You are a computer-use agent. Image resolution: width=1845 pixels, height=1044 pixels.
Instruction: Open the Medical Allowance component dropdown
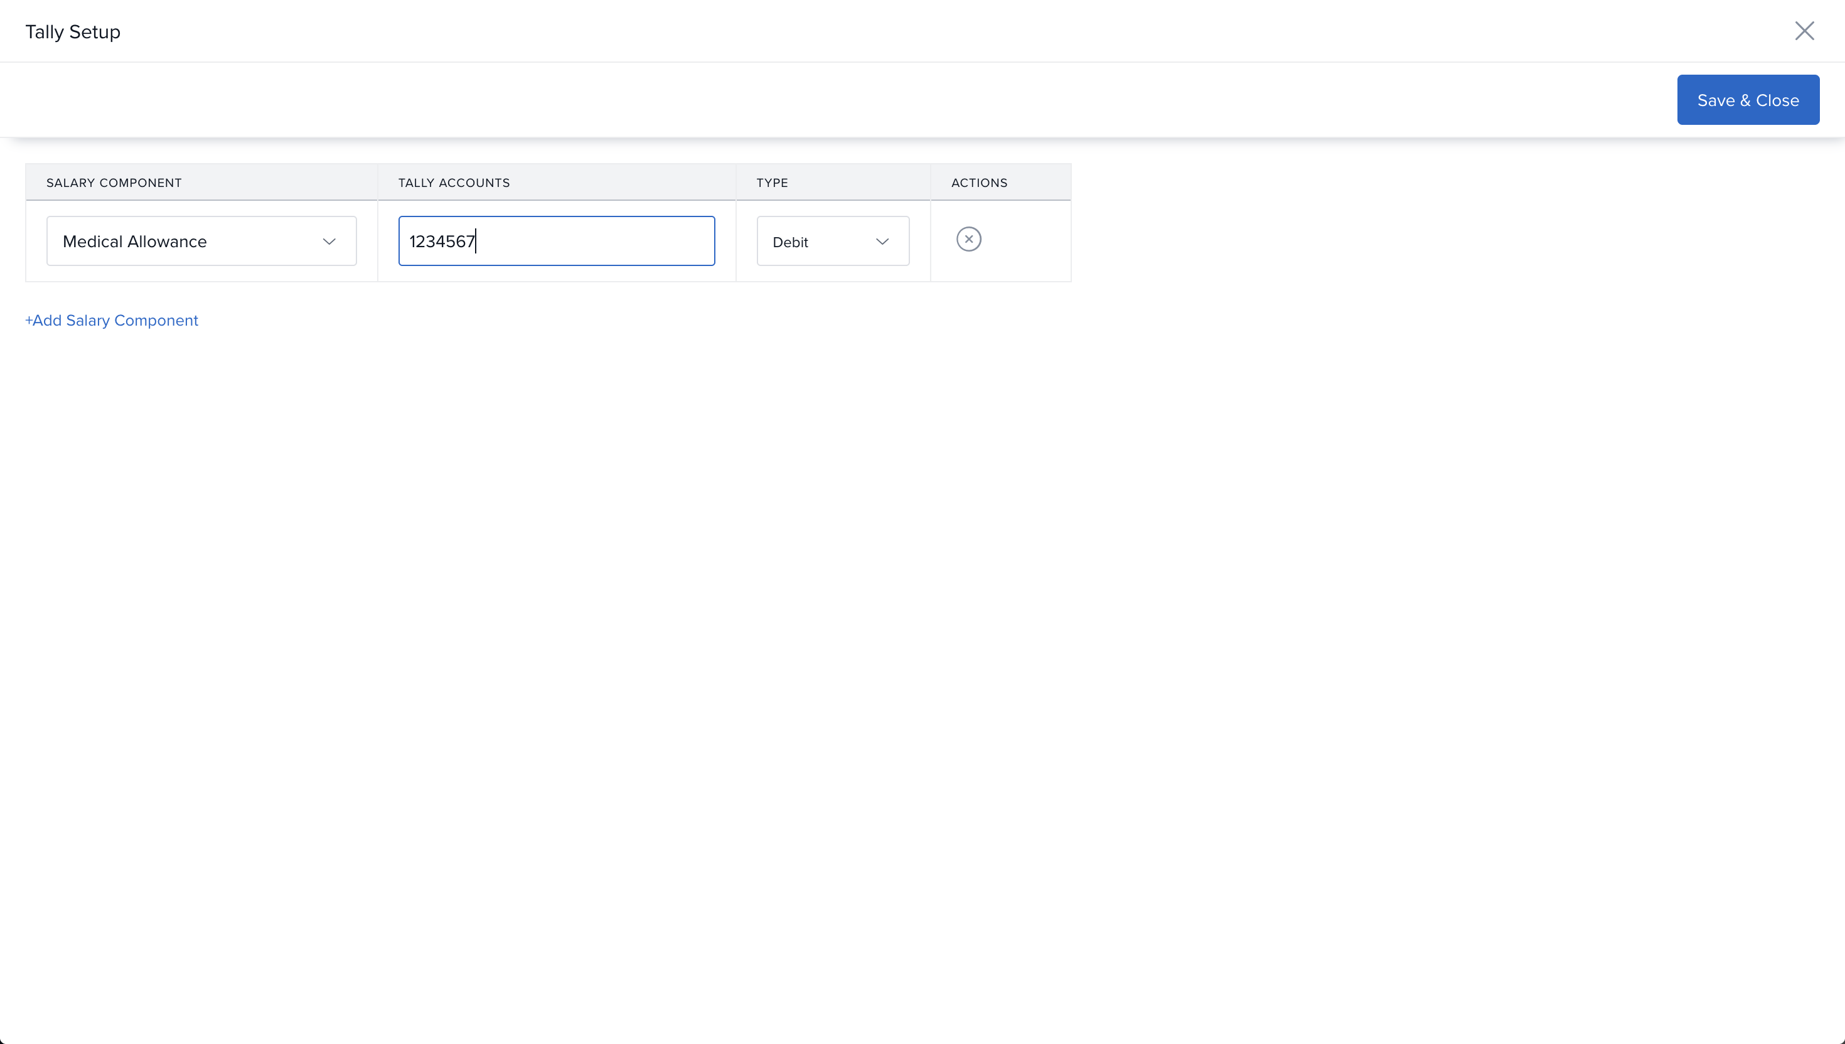pos(201,242)
